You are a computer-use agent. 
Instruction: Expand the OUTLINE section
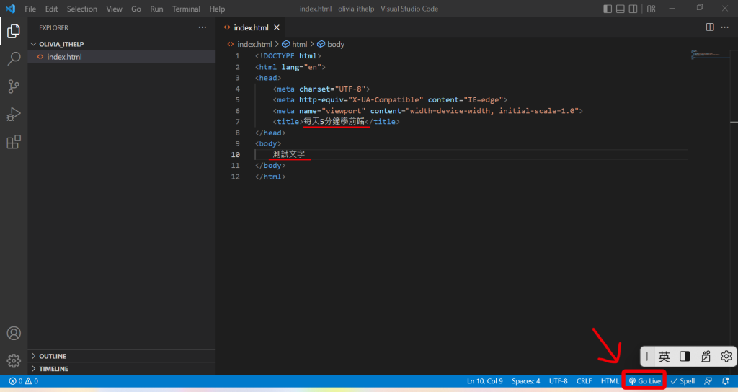tap(121, 356)
